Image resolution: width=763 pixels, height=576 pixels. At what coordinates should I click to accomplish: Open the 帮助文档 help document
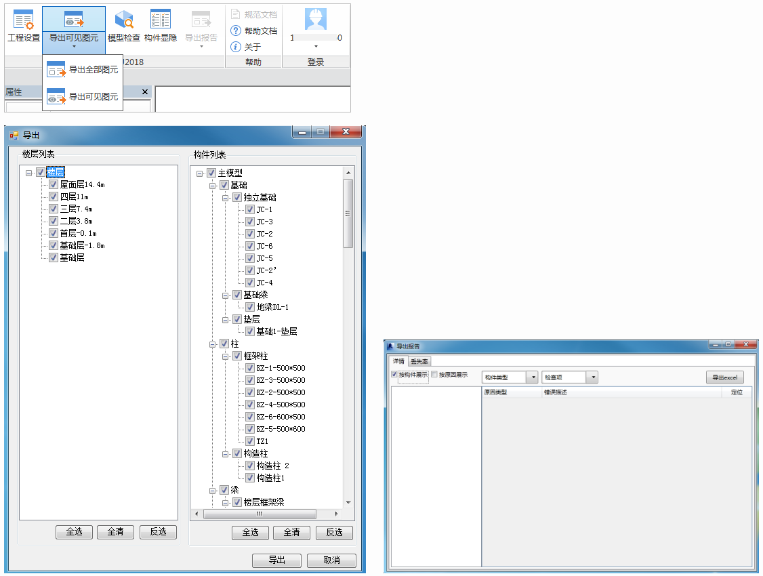(253, 30)
